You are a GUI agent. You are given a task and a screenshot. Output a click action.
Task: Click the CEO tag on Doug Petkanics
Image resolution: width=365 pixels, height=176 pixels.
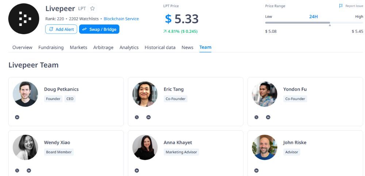[x=70, y=99]
